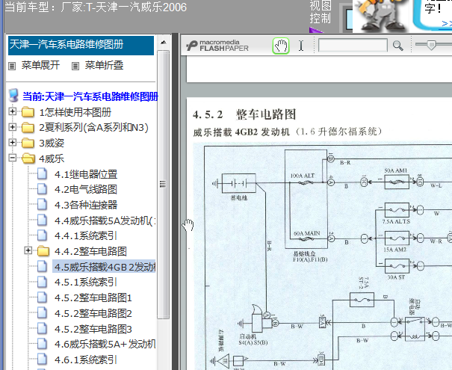Open the 4.5.2整车电路图3 page

click(93, 329)
